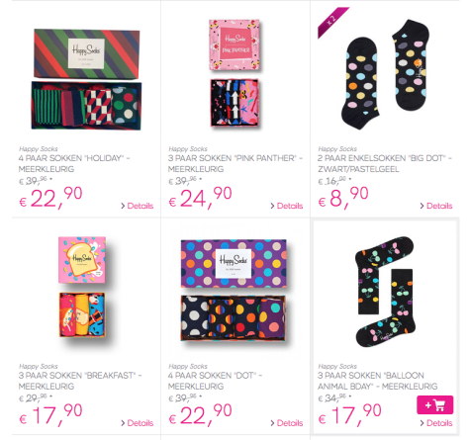The width and height of the screenshot is (470, 440).
Task: Click the Pink Panther gift box image
Action: click(235, 73)
